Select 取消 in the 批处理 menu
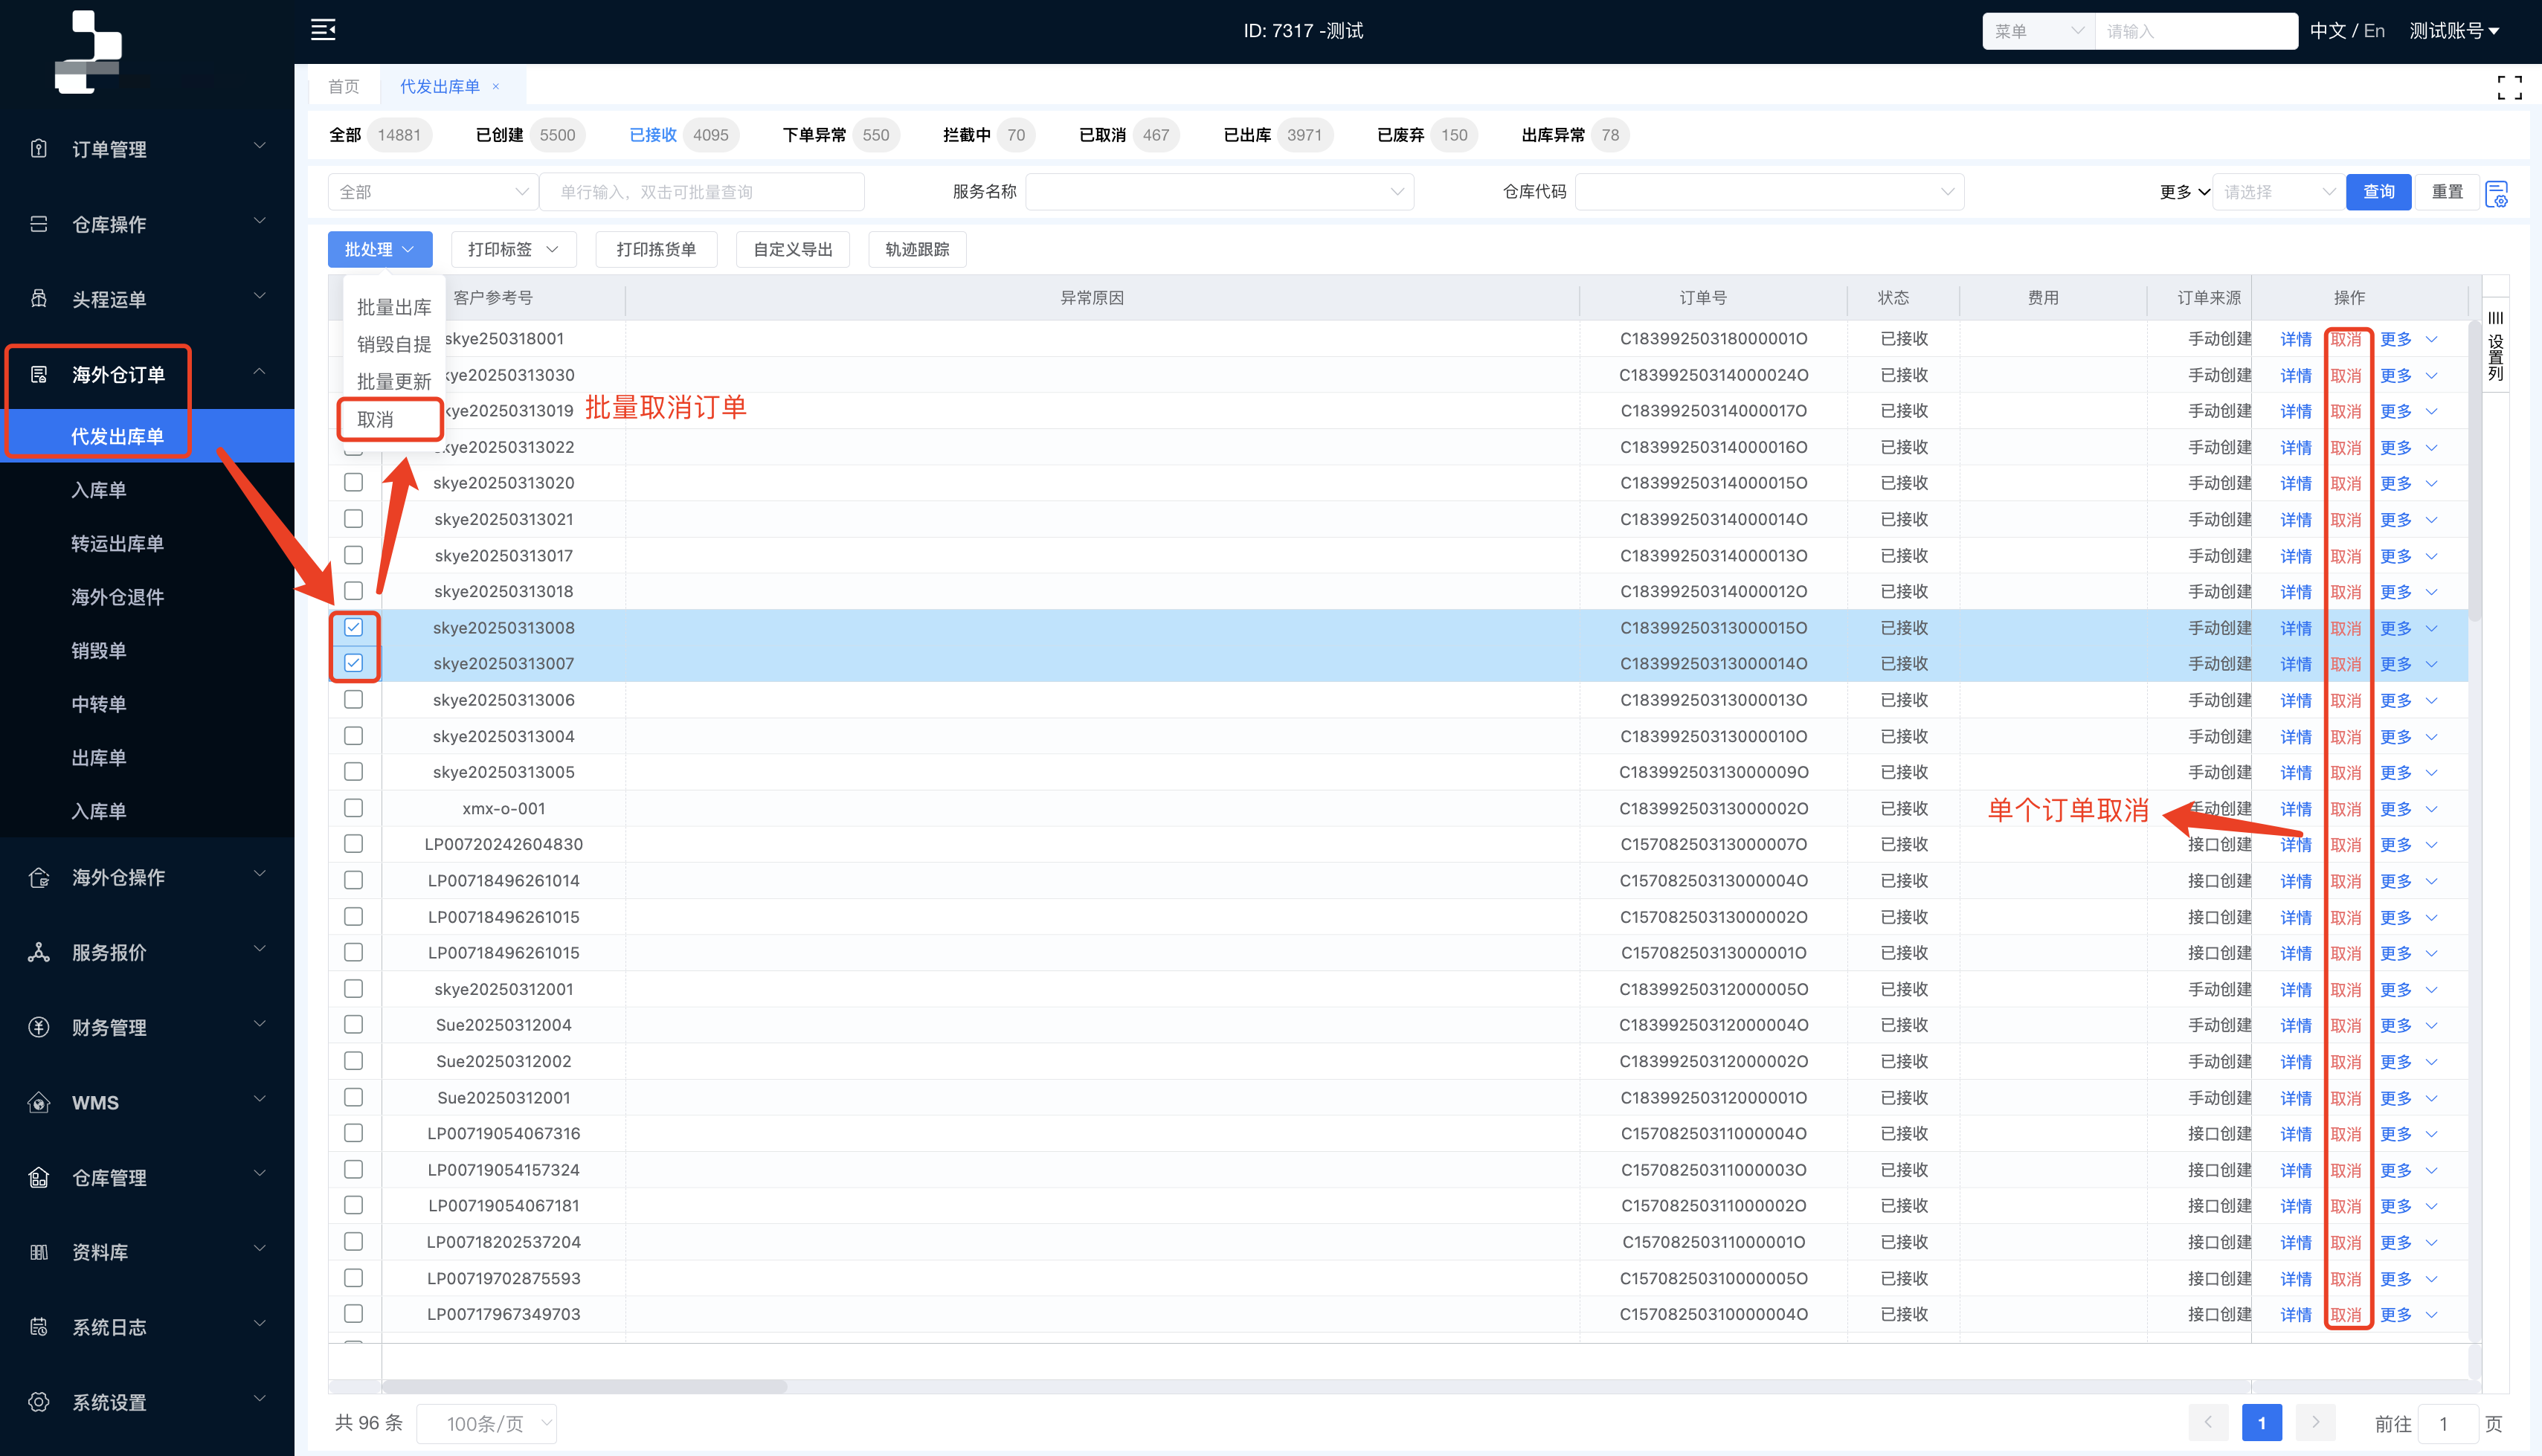 (377, 420)
